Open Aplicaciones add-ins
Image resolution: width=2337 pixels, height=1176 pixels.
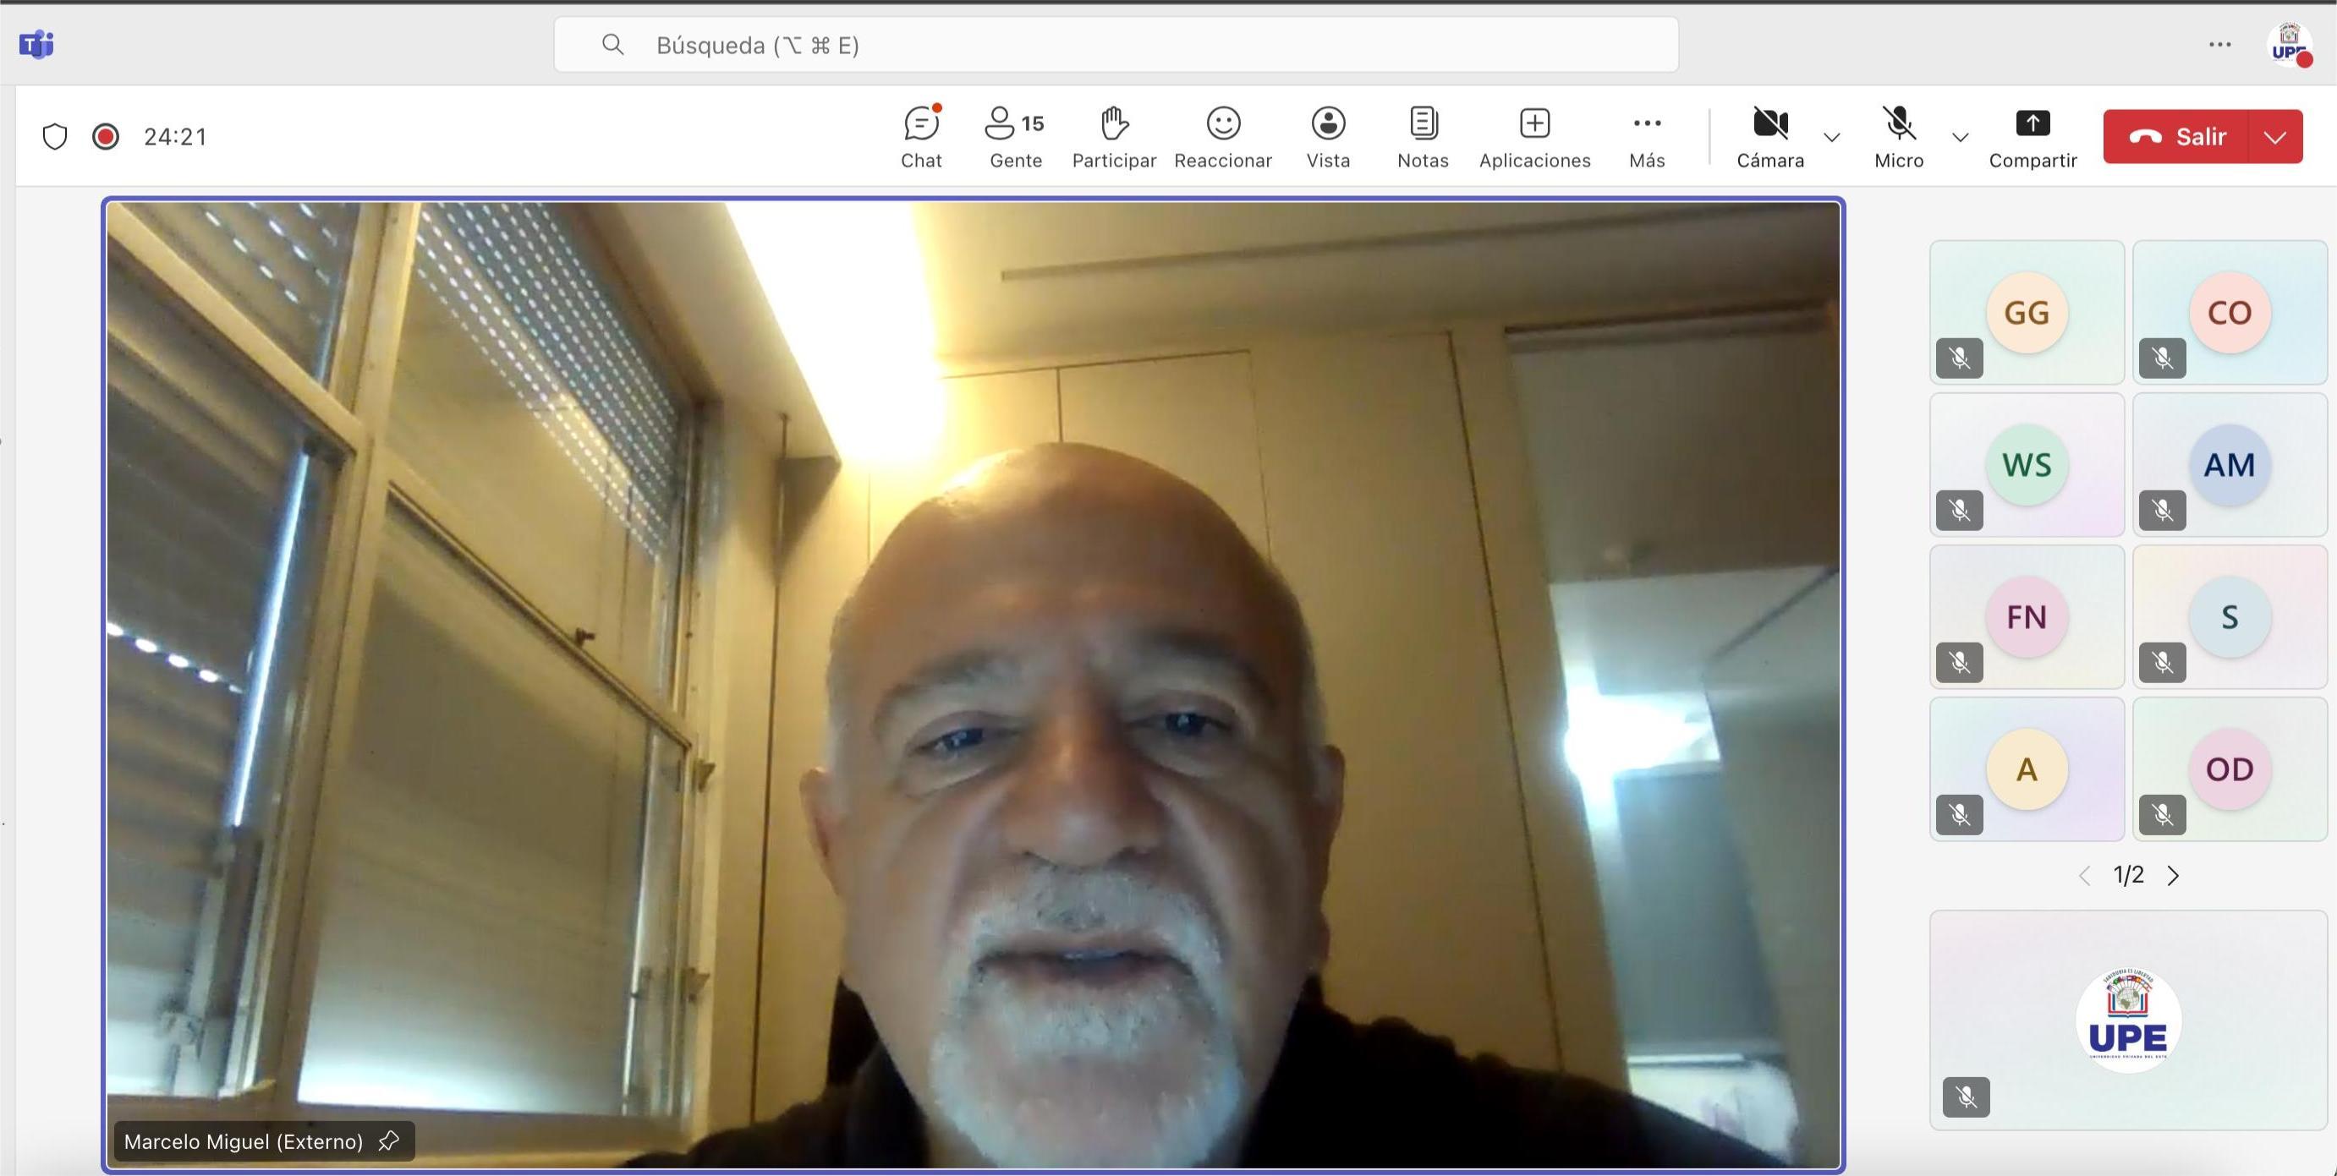1534,136
